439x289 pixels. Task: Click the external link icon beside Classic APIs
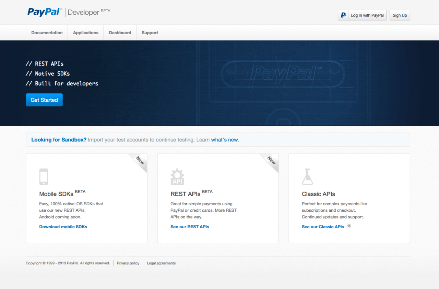tap(348, 227)
